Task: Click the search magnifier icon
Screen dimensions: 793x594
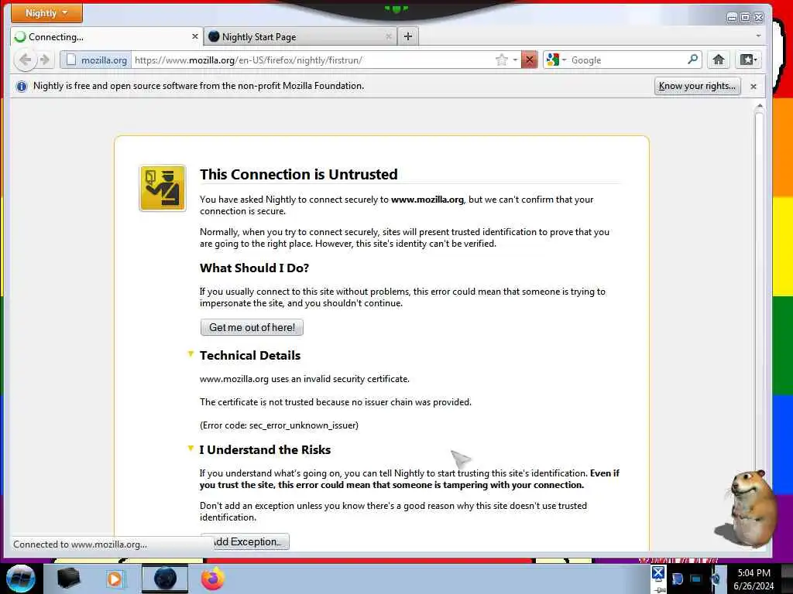Action: (x=693, y=60)
